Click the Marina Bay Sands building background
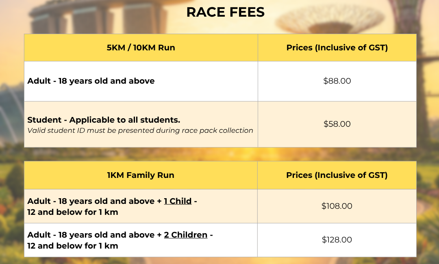Image resolution: width=439 pixels, height=264 pixels. tap(98, 17)
